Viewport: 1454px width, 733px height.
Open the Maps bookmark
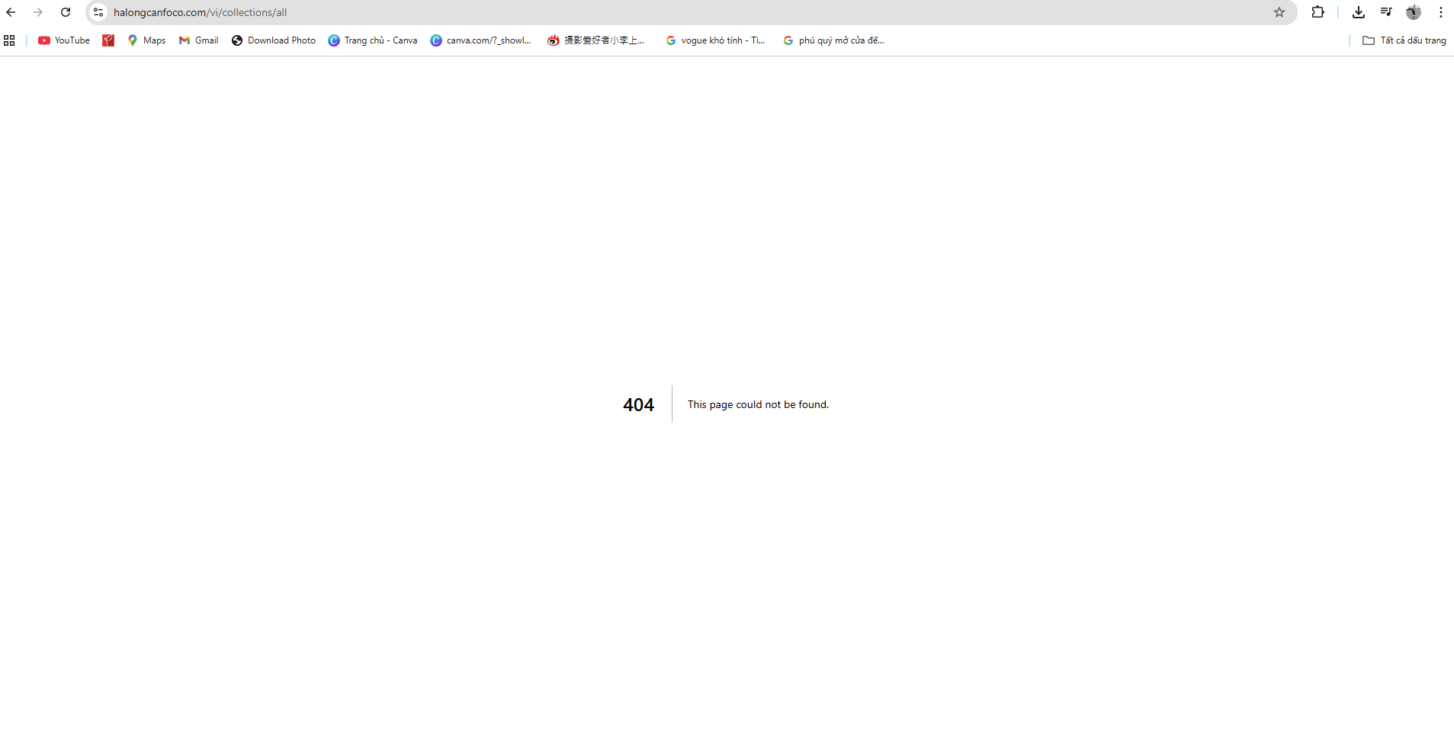tap(146, 40)
